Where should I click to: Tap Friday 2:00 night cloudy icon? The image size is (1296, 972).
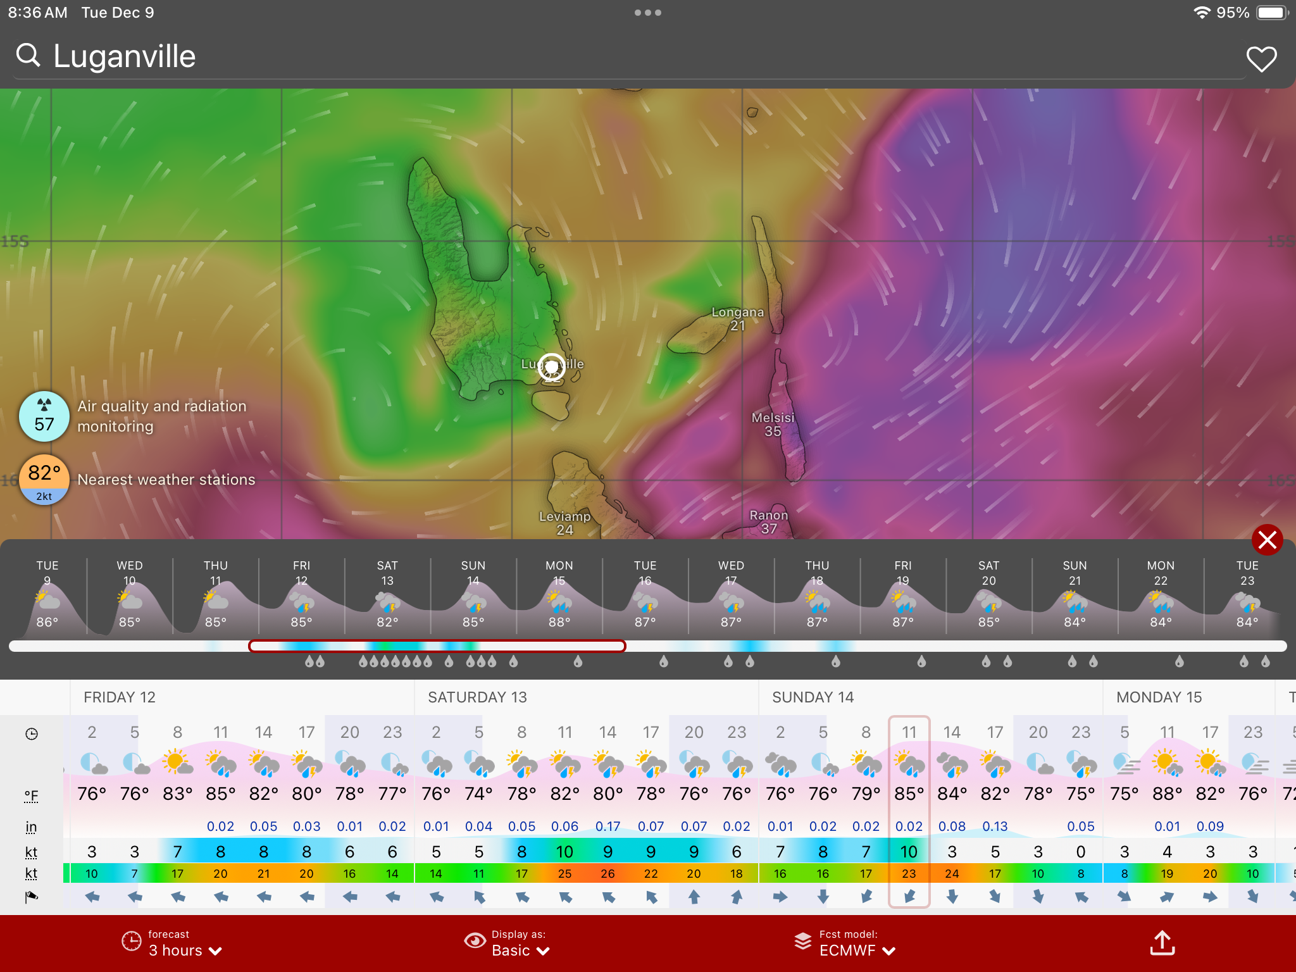click(93, 764)
